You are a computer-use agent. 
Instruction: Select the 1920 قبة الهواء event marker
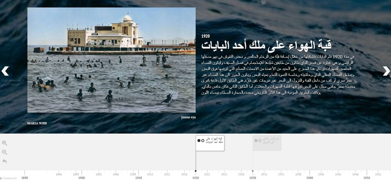[210, 143]
